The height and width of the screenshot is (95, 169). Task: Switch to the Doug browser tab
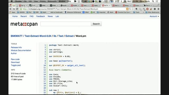(127, 5)
